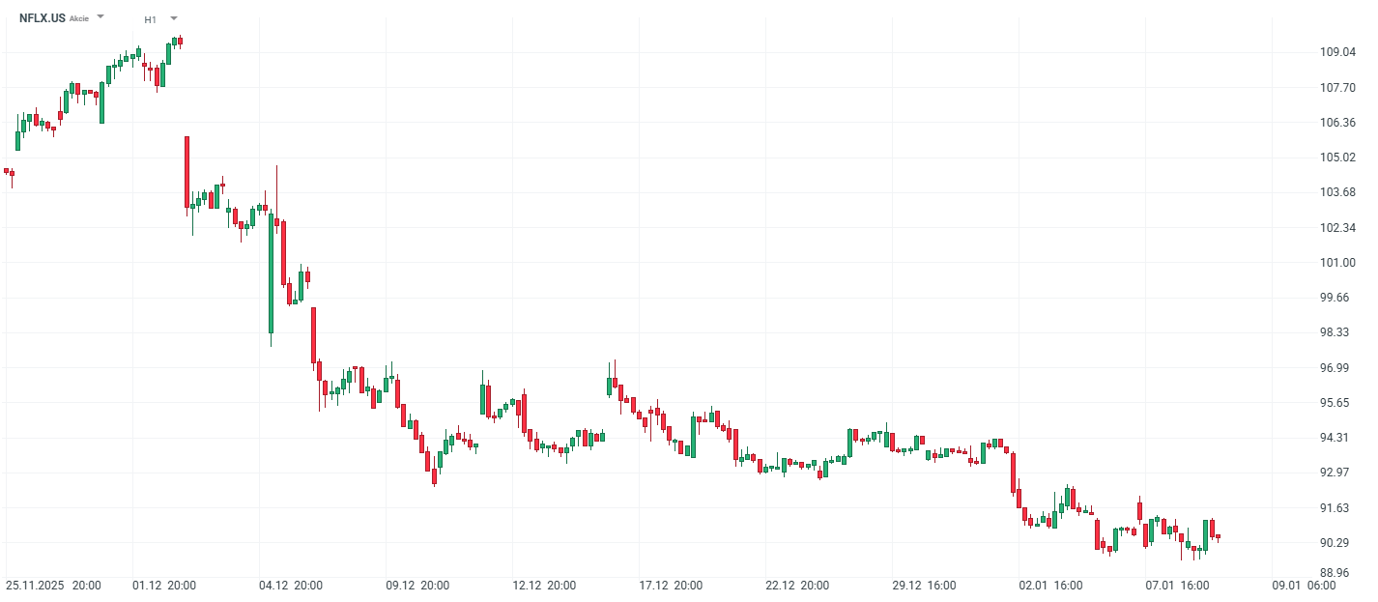Select the 07.01 16:00 time label
This screenshot has height=602, width=1378.
[1177, 586]
